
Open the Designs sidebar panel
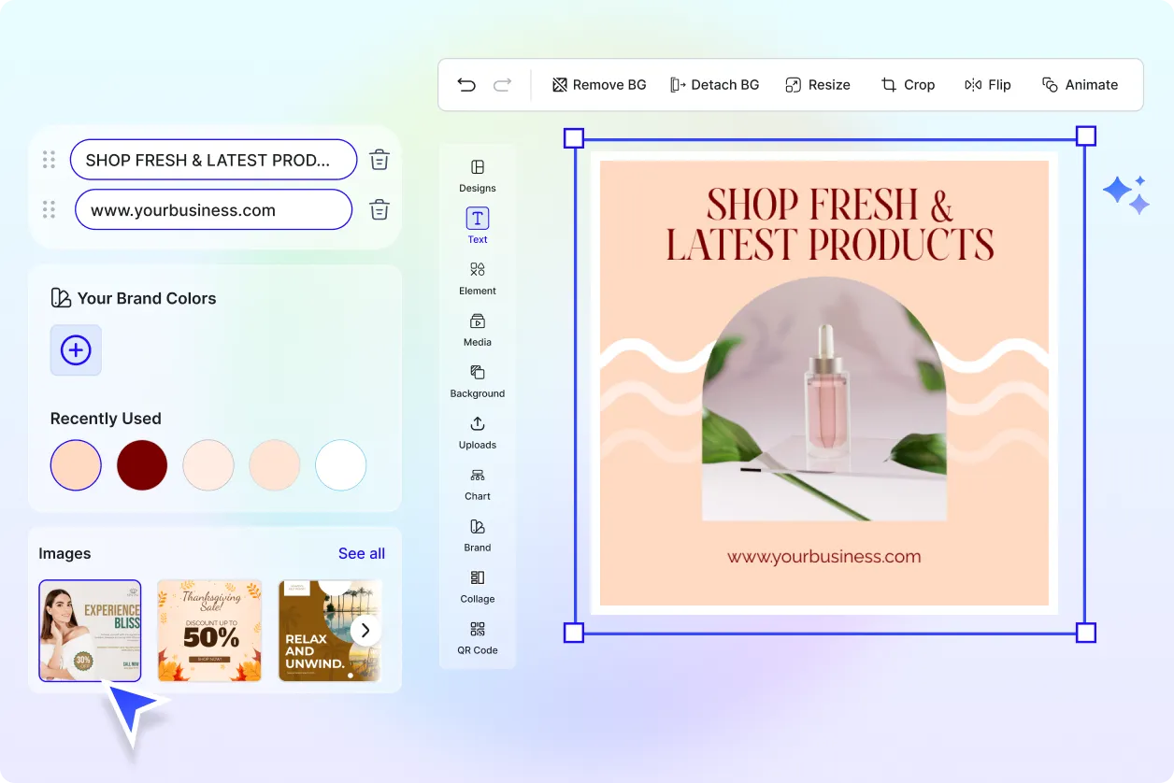click(478, 175)
